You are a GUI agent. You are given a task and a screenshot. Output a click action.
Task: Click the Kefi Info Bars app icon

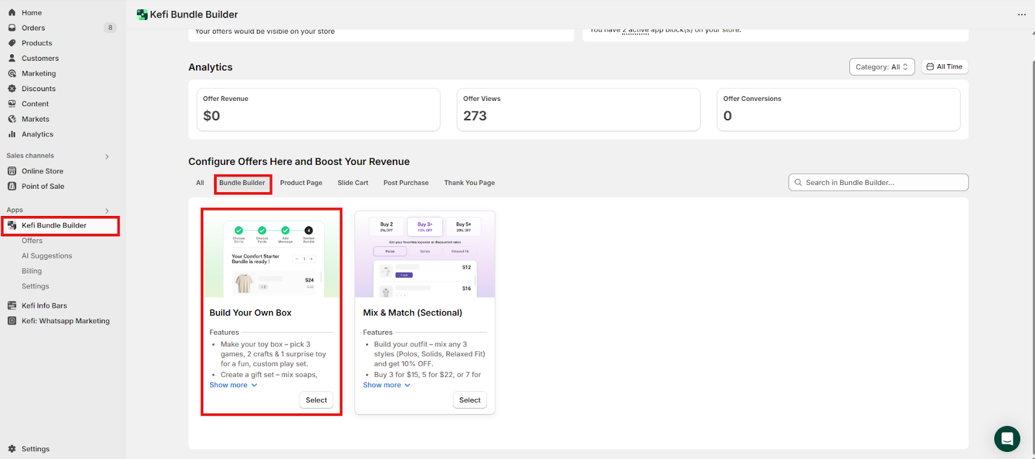[x=12, y=306]
